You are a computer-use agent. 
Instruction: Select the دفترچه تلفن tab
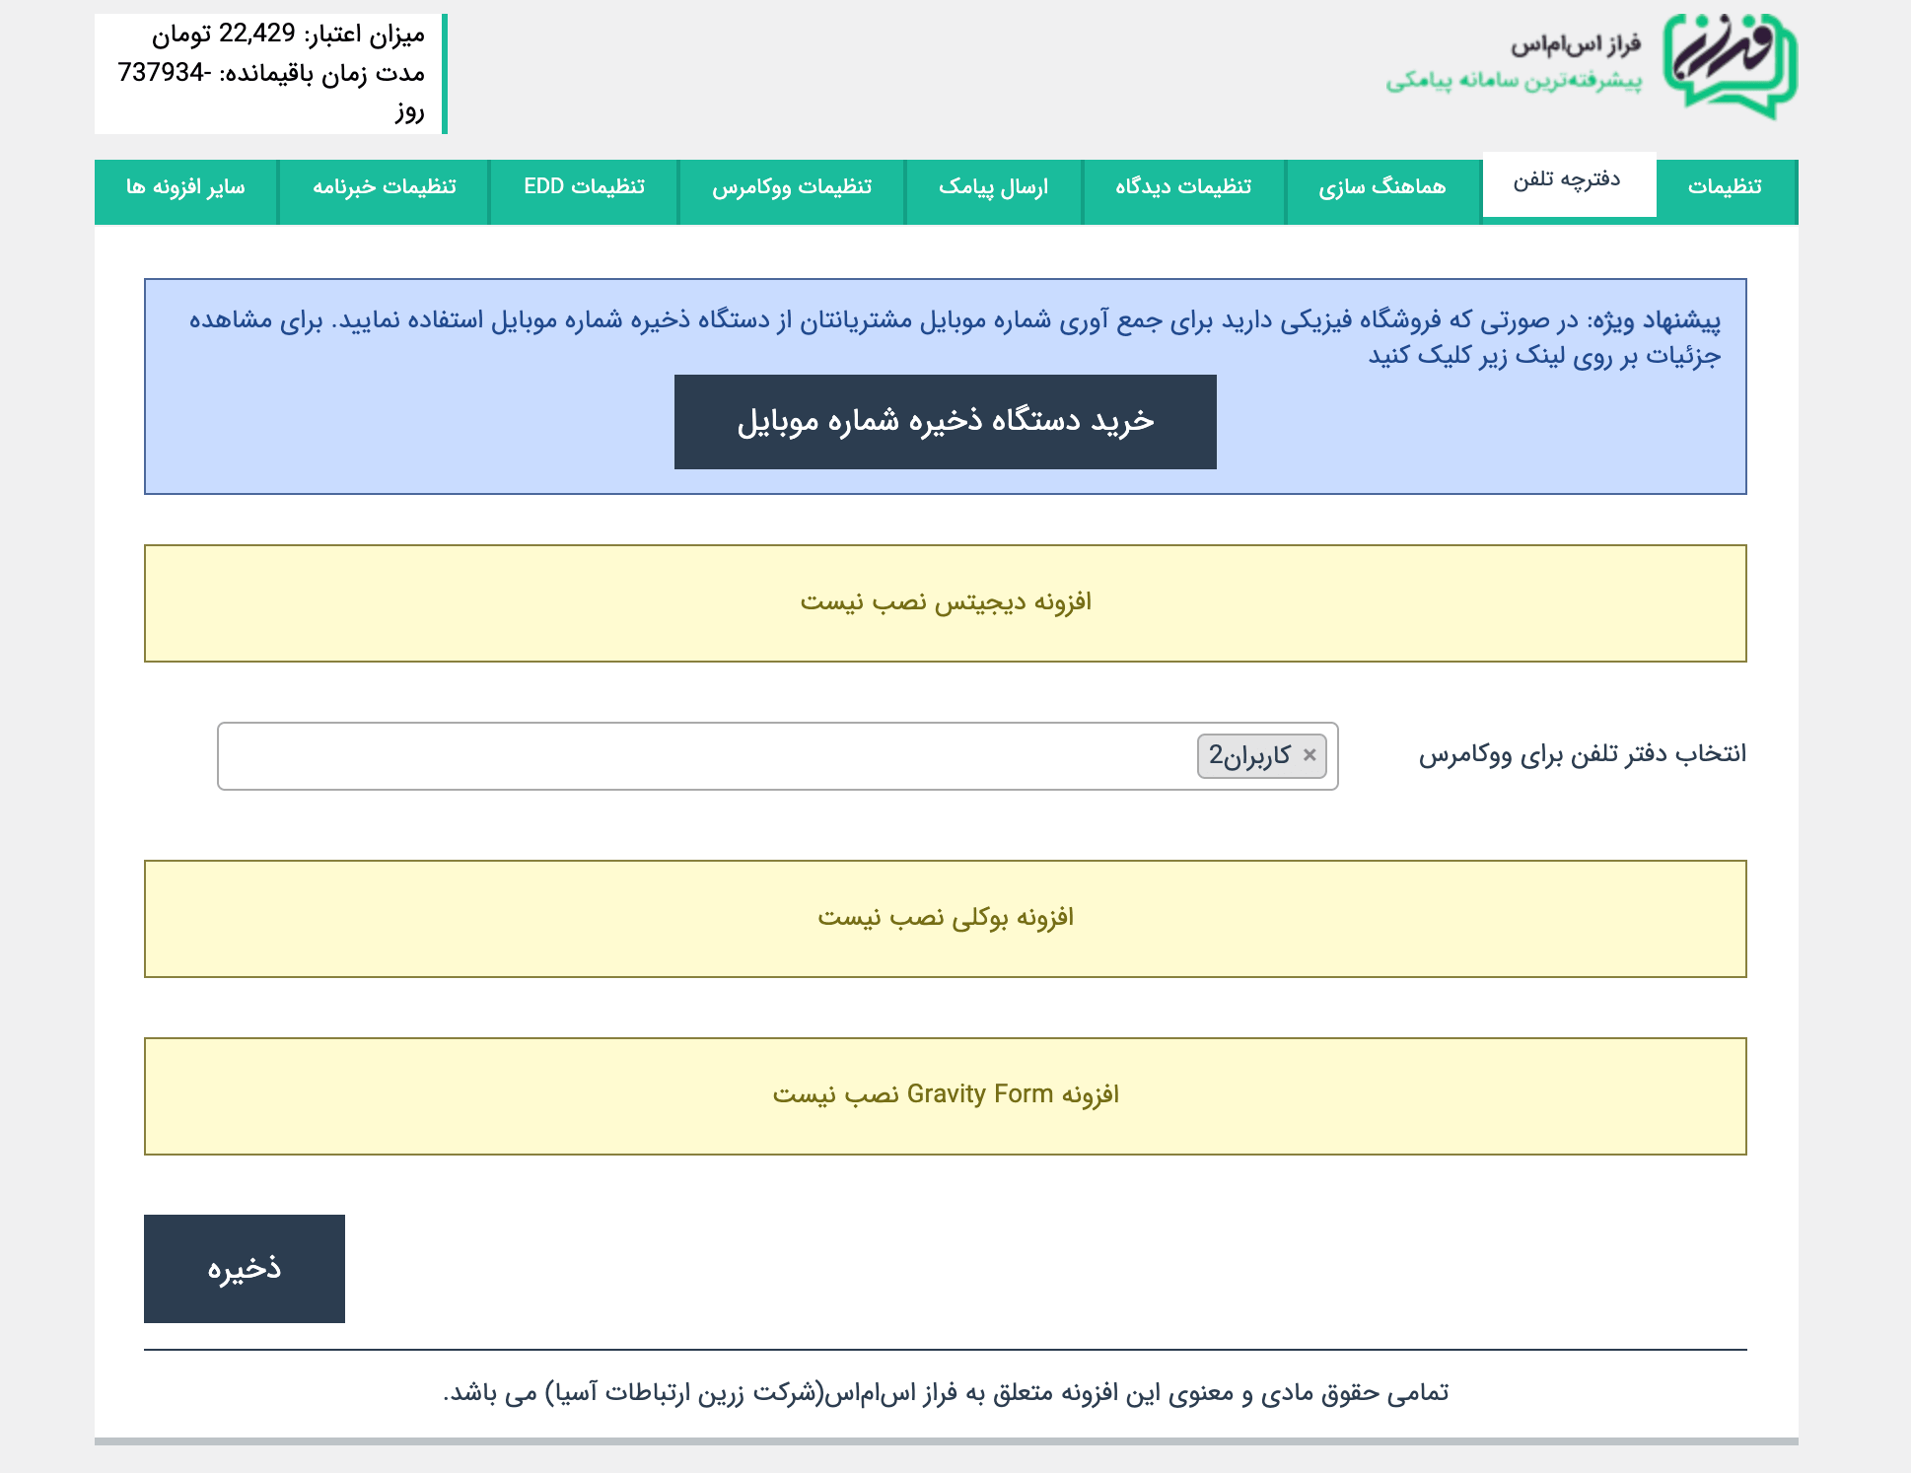(1568, 182)
